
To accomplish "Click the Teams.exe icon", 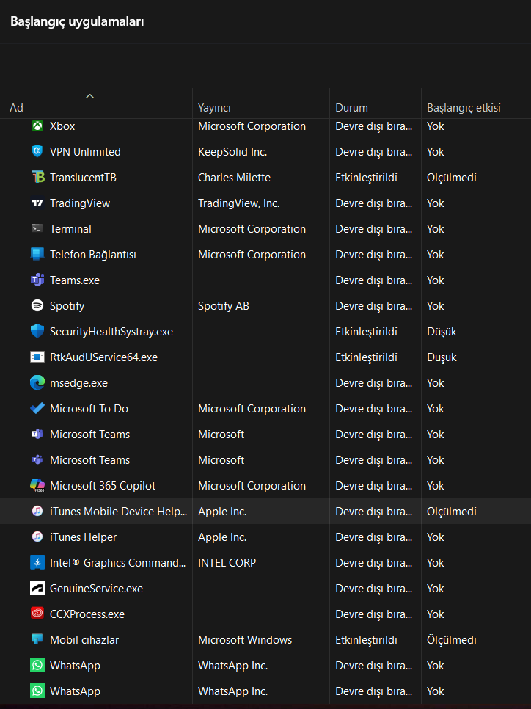I will [x=37, y=280].
